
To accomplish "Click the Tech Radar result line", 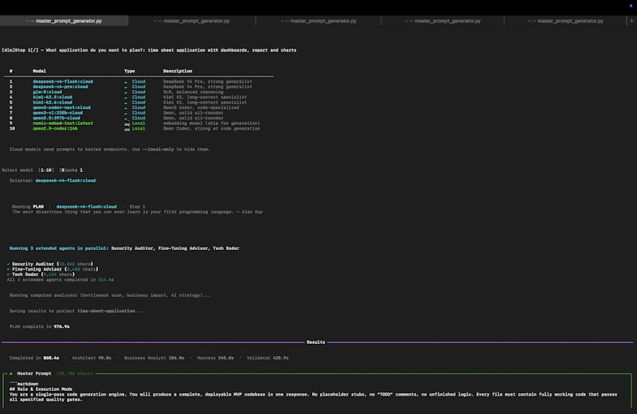I will (x=41, y=275).
